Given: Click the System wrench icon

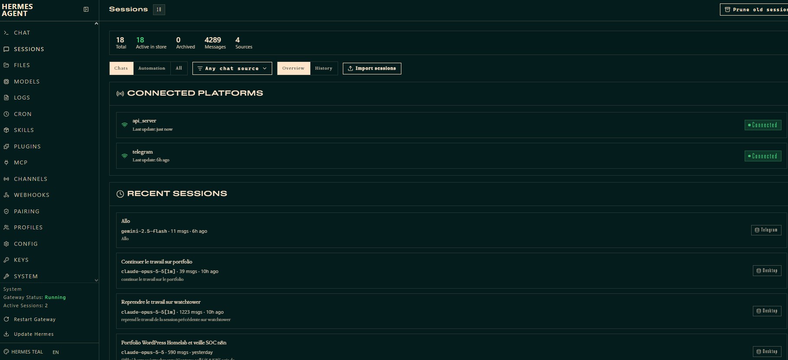Looking at the screenshot, I should click(7, 276).
